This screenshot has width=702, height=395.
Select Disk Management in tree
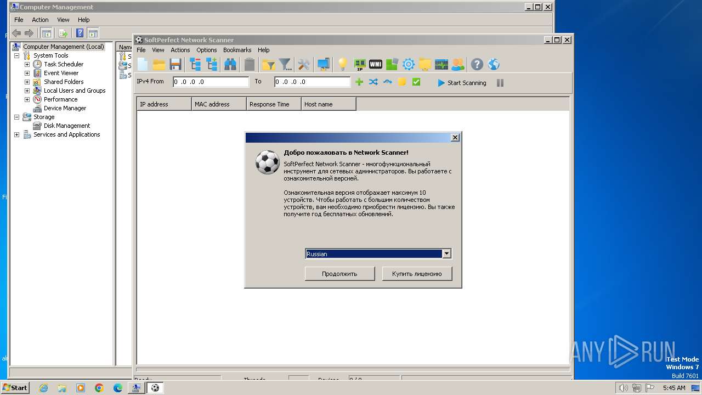point(67,126)
